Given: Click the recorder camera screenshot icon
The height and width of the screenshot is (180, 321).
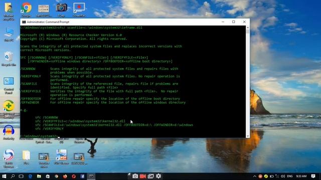Looking at the screenshot, I should pyautogui.click(x=135, y=176).
